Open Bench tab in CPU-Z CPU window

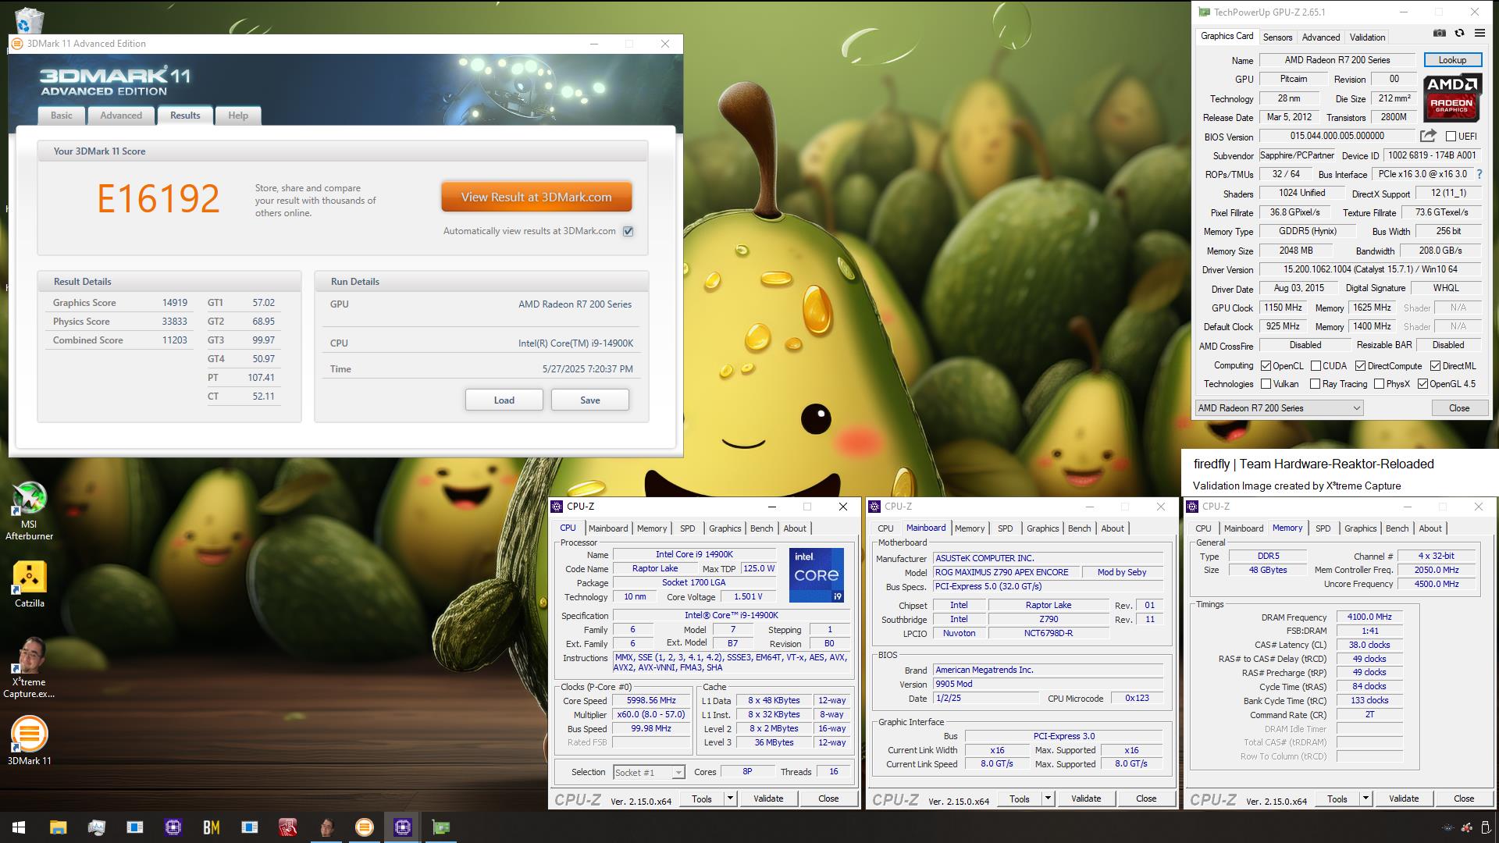(x=761, y=528)
